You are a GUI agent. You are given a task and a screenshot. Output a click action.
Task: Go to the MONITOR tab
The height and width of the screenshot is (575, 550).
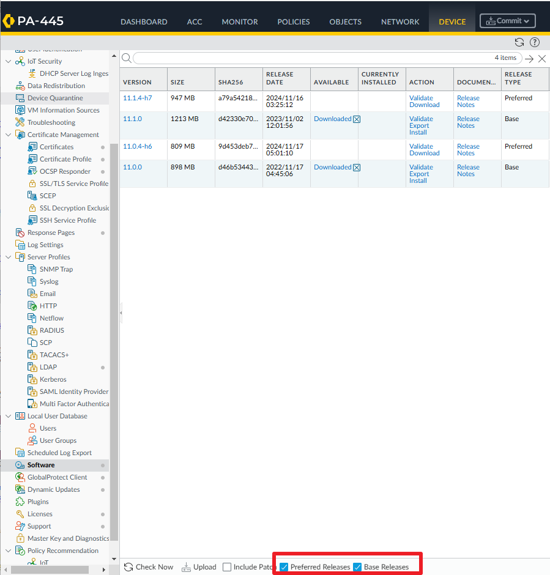[240, 21]
